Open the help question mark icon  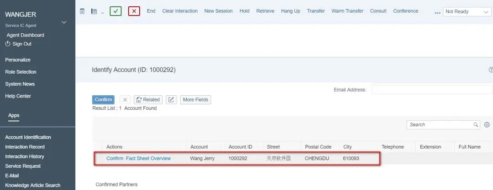pos(491,70)
